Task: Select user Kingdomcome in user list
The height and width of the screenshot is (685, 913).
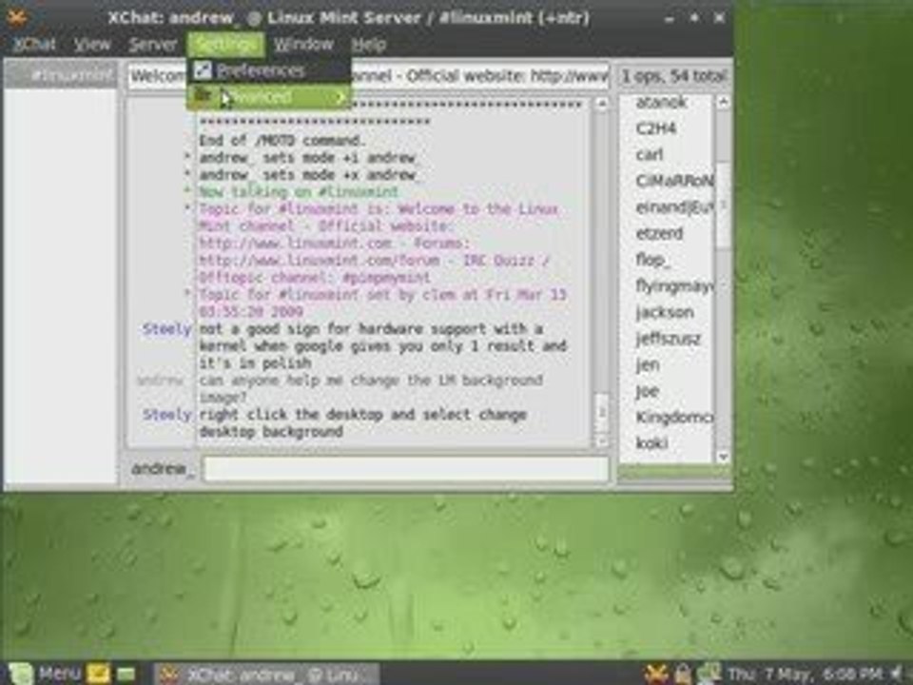Action: (674, 418)
